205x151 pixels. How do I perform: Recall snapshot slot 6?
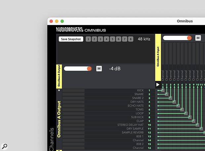[118, 39]
